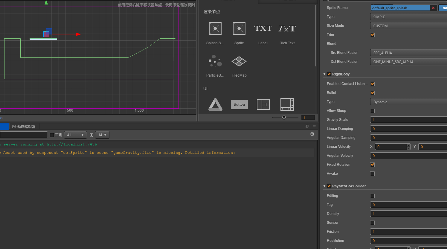
Task: Toggle the 正则 regex checkbox
Action: [x=52, y=135]
